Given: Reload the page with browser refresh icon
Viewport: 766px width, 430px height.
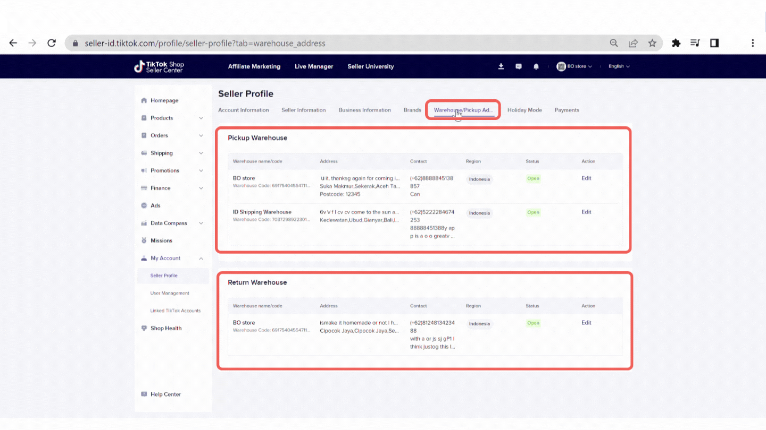Looking at the screenshot, I should pos(52,43).
